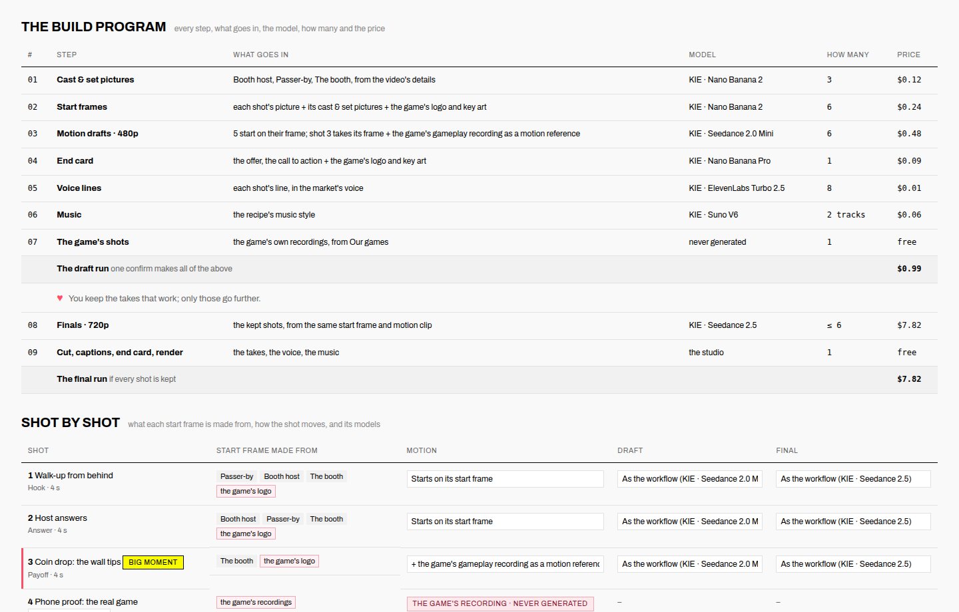Open the Final model dropdown for Walk-up from behind
The image size is (959, 612).
click(853, 479)
